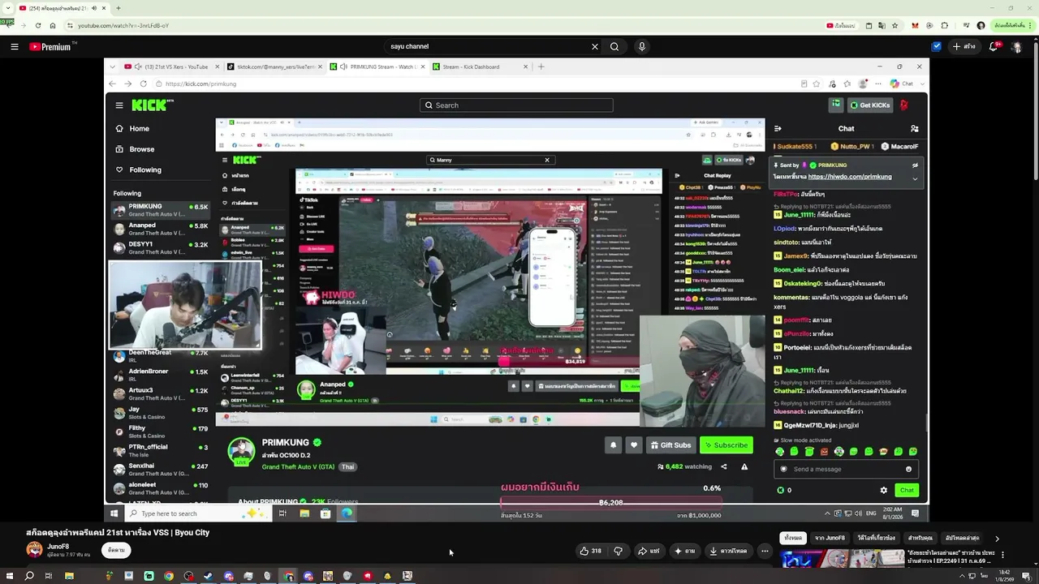The image size is (1039, 584).
Task: Run the YouTube search magnifier button
Action: tap(614, 46)
